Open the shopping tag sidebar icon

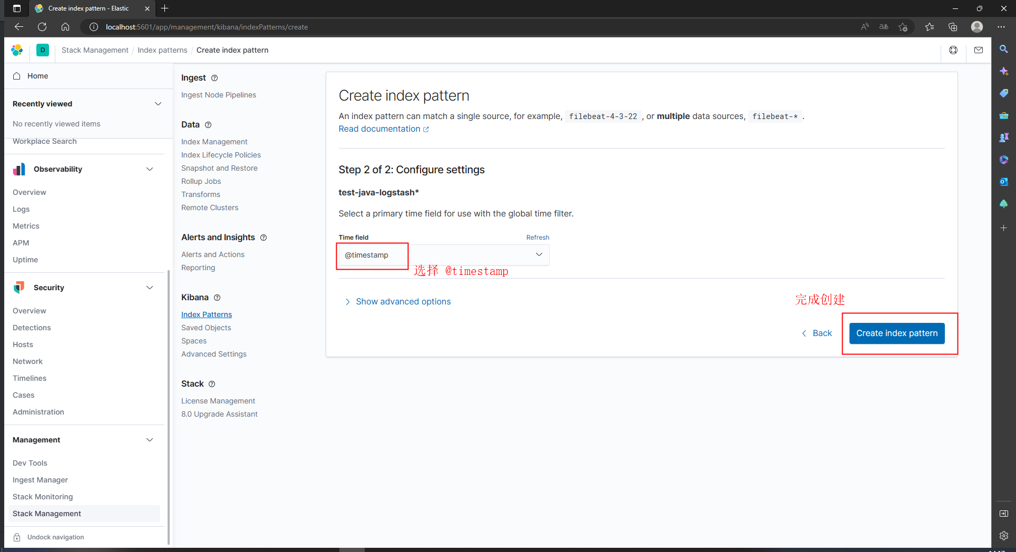pyautogui.click(x=1004, y=93)
